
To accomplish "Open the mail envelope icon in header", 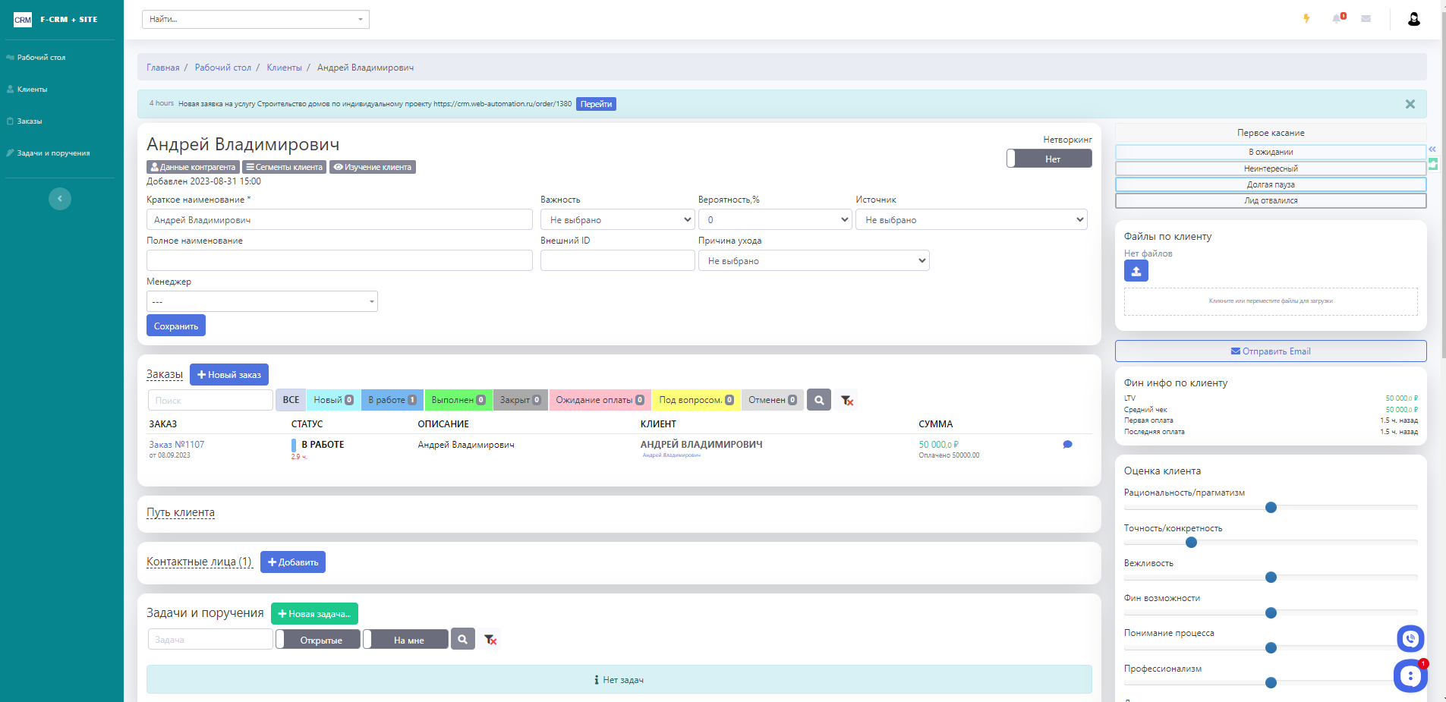I will point(1366,19).
